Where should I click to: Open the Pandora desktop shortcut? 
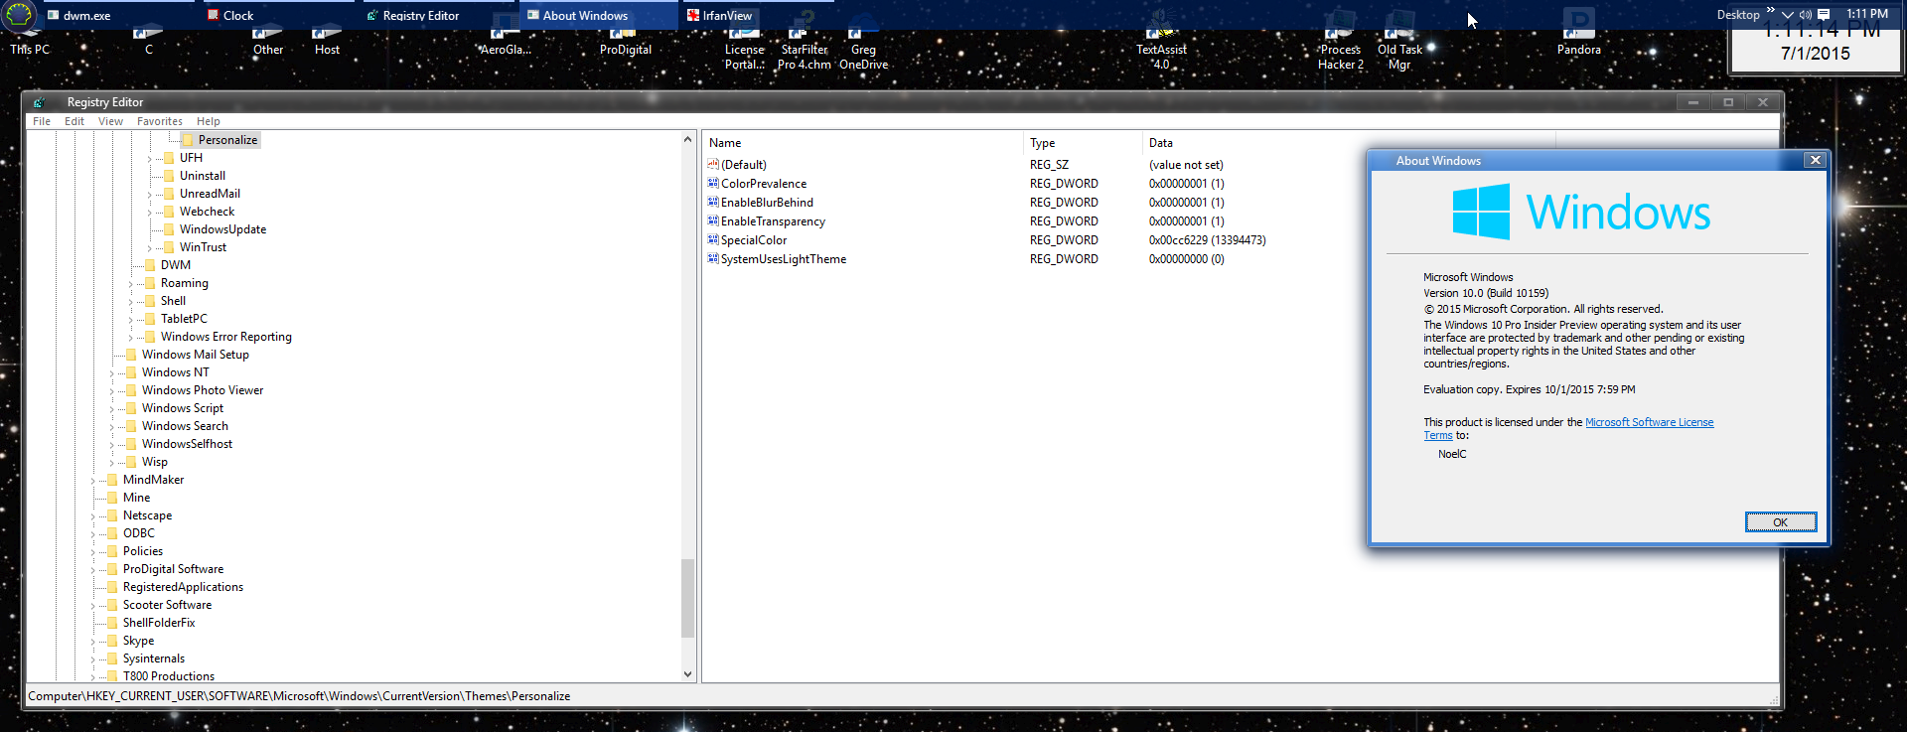(1578, 32)
